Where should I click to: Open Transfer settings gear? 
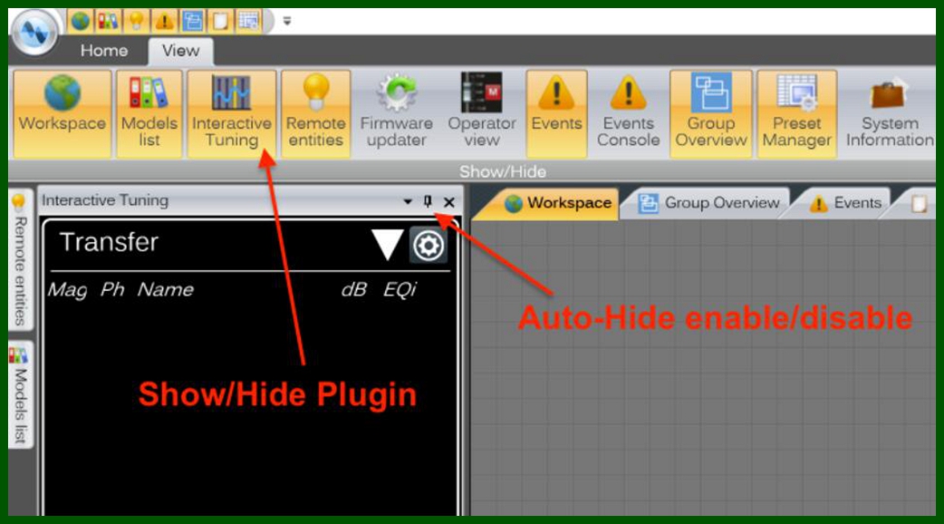click(428, 245)
